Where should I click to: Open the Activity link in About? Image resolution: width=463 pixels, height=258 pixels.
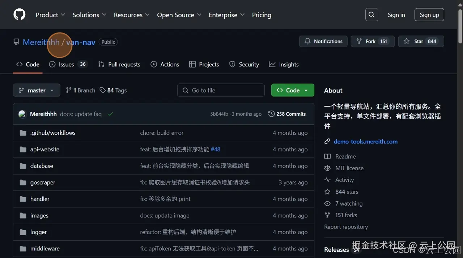(x=344, y=180)
